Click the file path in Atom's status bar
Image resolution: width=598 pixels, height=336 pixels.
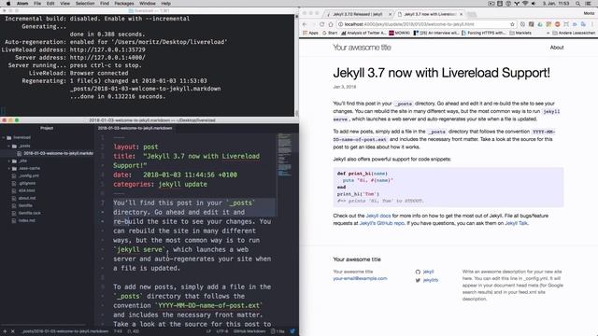(x=64, y=331)
